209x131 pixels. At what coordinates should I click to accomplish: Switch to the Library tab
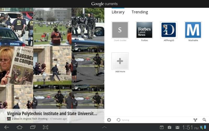(x=118, y=12)
